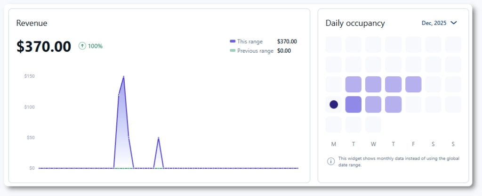Click the first-row Sunday calendar cell

[x=453, y=45]
